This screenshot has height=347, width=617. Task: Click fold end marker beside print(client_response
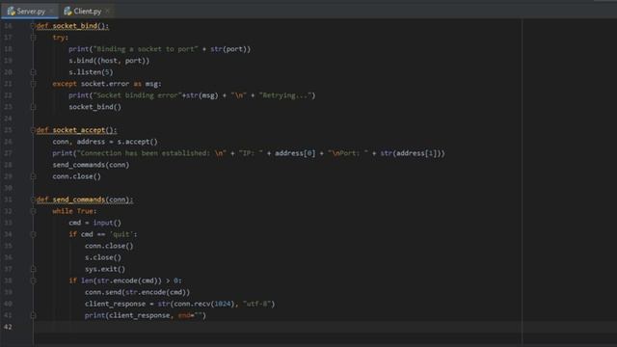pyautogui.click(x=33, y=315)
